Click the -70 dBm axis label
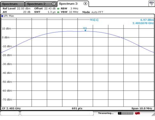The width and height of the screenshot is (155, 120). 7,100
